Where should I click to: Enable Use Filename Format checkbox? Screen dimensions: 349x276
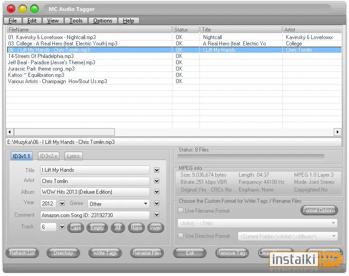click(181, 211)
